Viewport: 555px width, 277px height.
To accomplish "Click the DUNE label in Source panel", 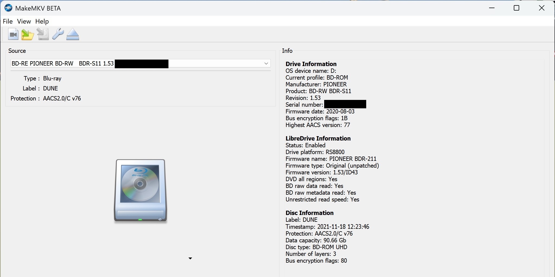I will pyautogui.click(x=50, y=89).
